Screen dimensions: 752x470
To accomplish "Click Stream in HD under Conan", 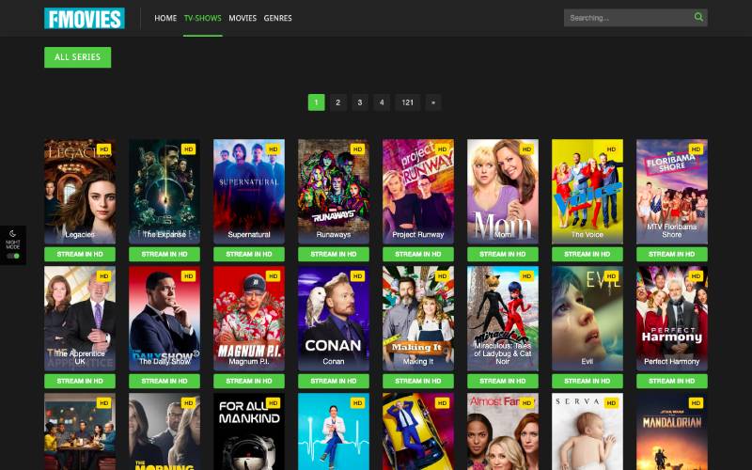I will (334, 382).
